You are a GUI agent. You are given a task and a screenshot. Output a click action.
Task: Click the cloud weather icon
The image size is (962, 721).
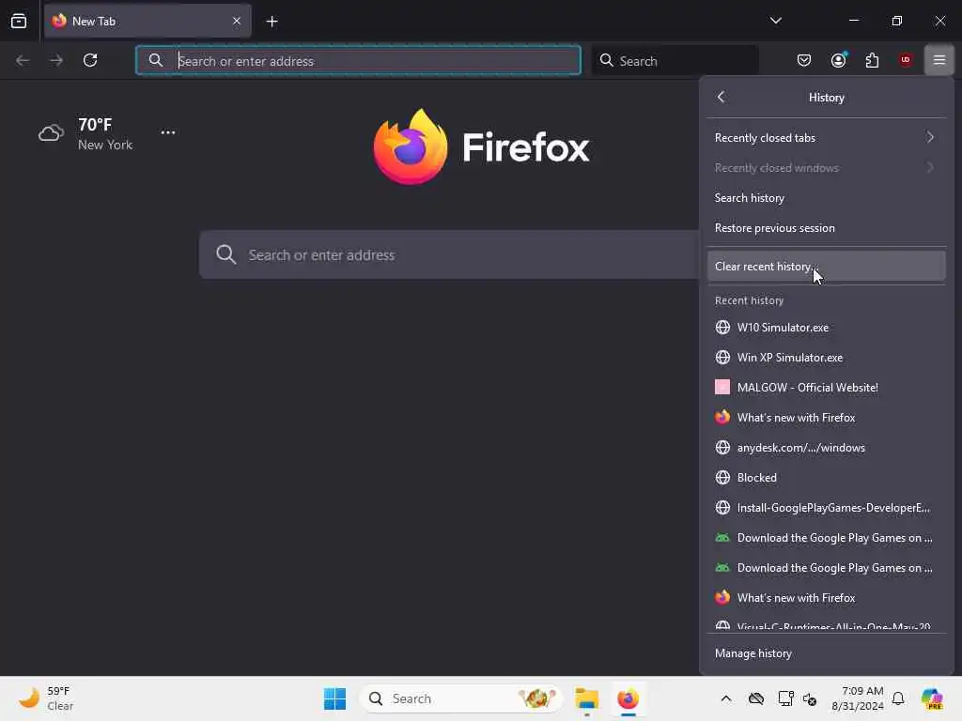(x=51, y=133)
